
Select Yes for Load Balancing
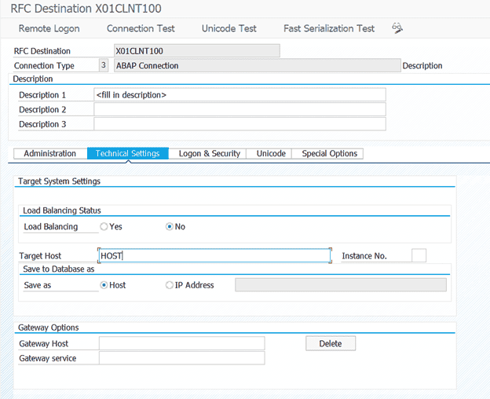tap(104, 227)
